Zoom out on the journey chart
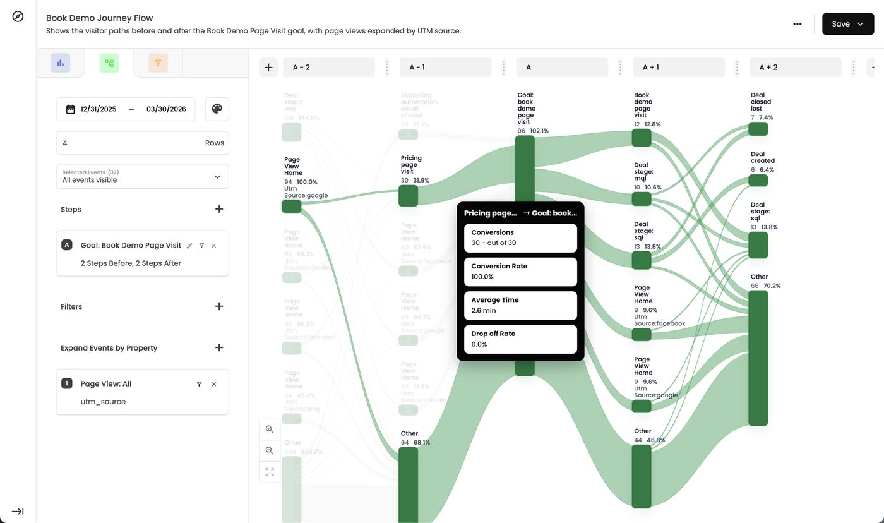This screenshot has height=523, width=884. (x=270, y=450)
